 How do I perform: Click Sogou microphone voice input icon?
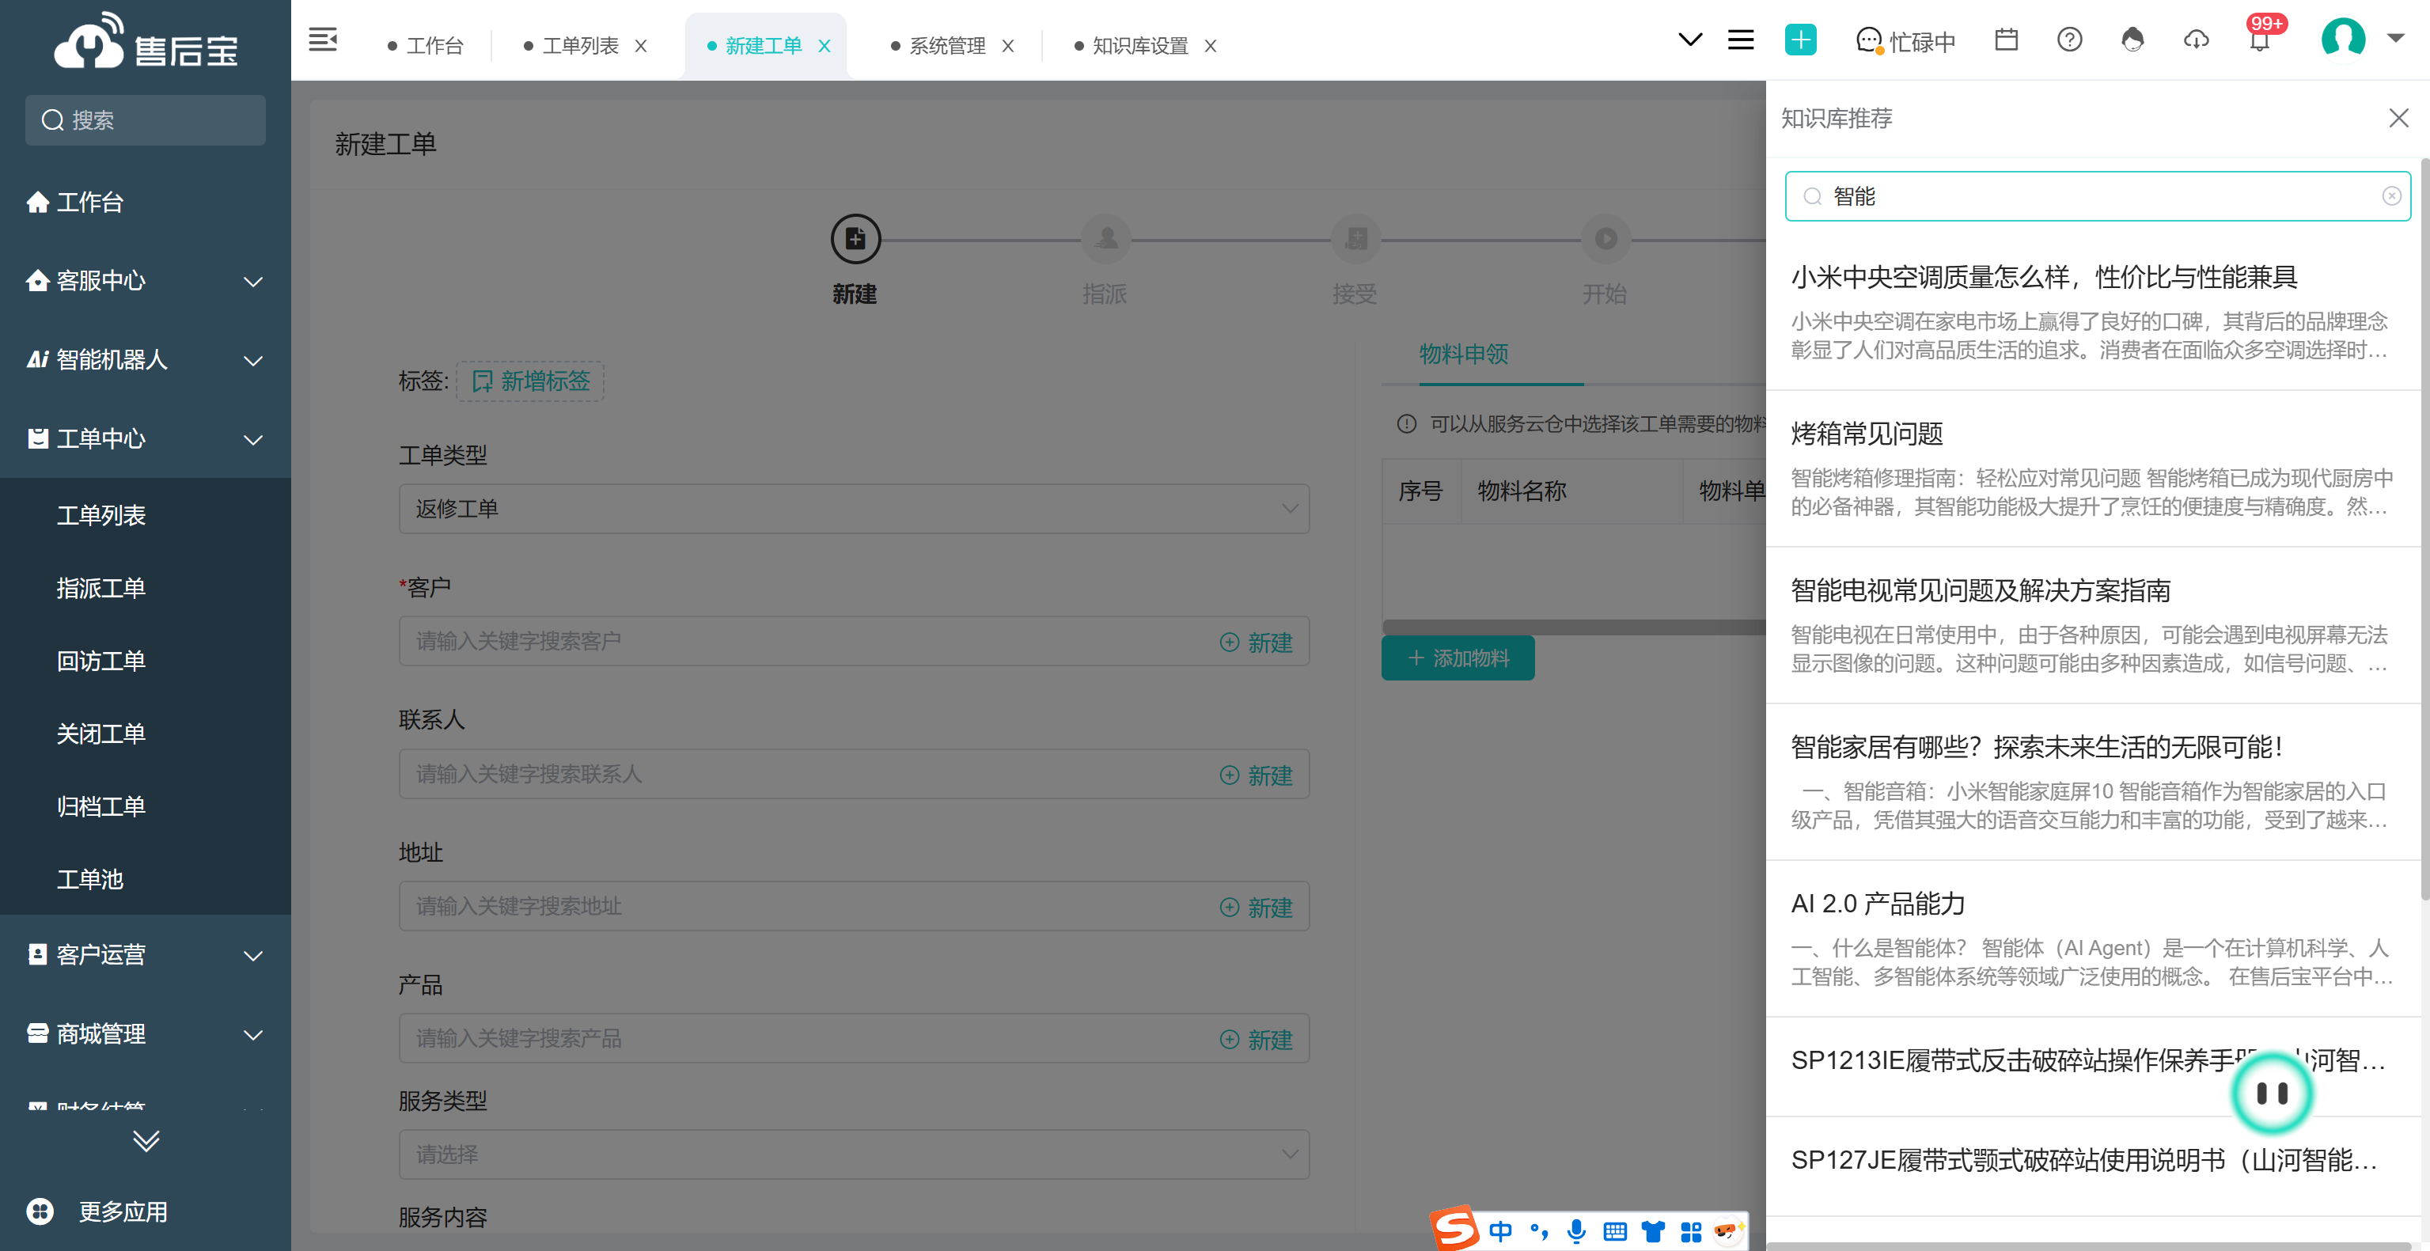click(1575, 1231)
